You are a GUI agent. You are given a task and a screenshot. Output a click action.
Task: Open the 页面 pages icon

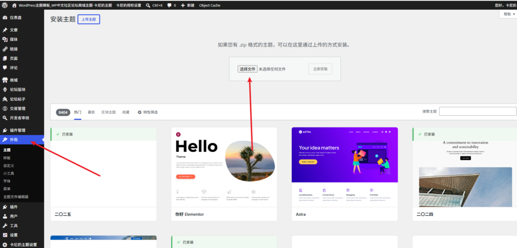tap(5, 58)
